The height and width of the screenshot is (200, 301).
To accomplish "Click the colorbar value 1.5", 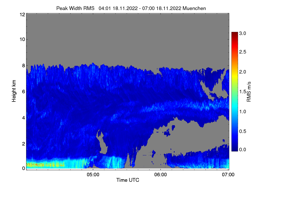I will coord(243,92).
